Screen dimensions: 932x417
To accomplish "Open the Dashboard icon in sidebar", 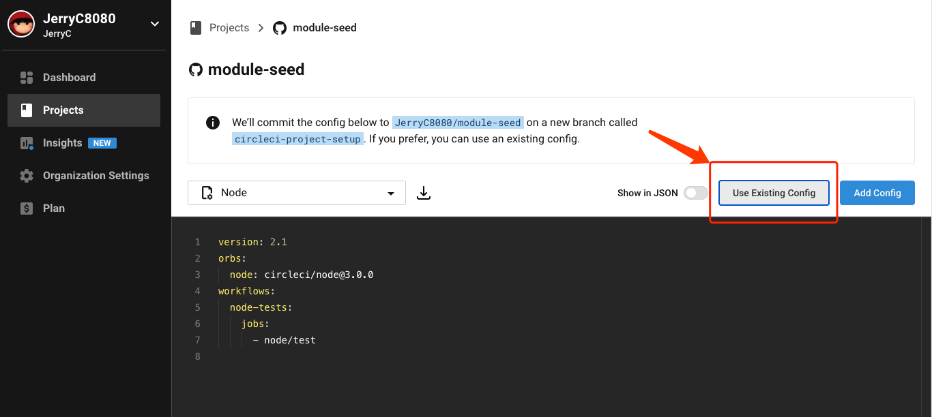I will point(27,78).
